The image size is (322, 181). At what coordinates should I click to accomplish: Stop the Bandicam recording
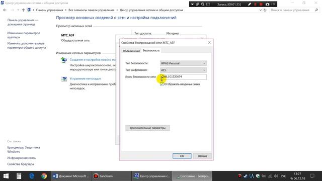tap(261, 4)
